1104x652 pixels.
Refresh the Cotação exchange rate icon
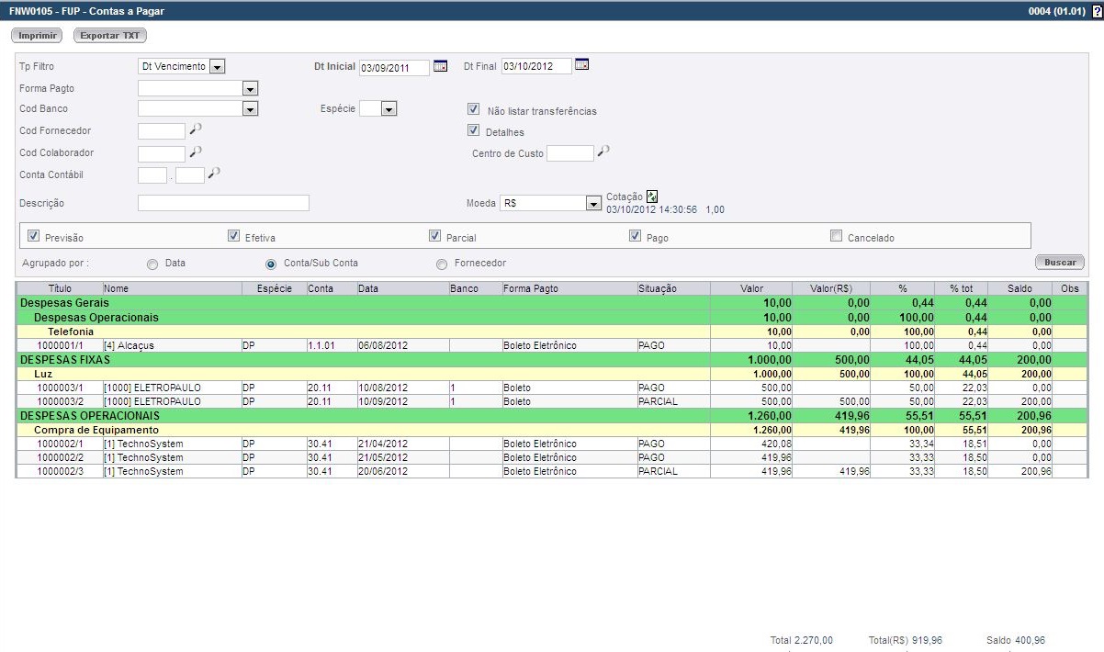coord(652,197)
